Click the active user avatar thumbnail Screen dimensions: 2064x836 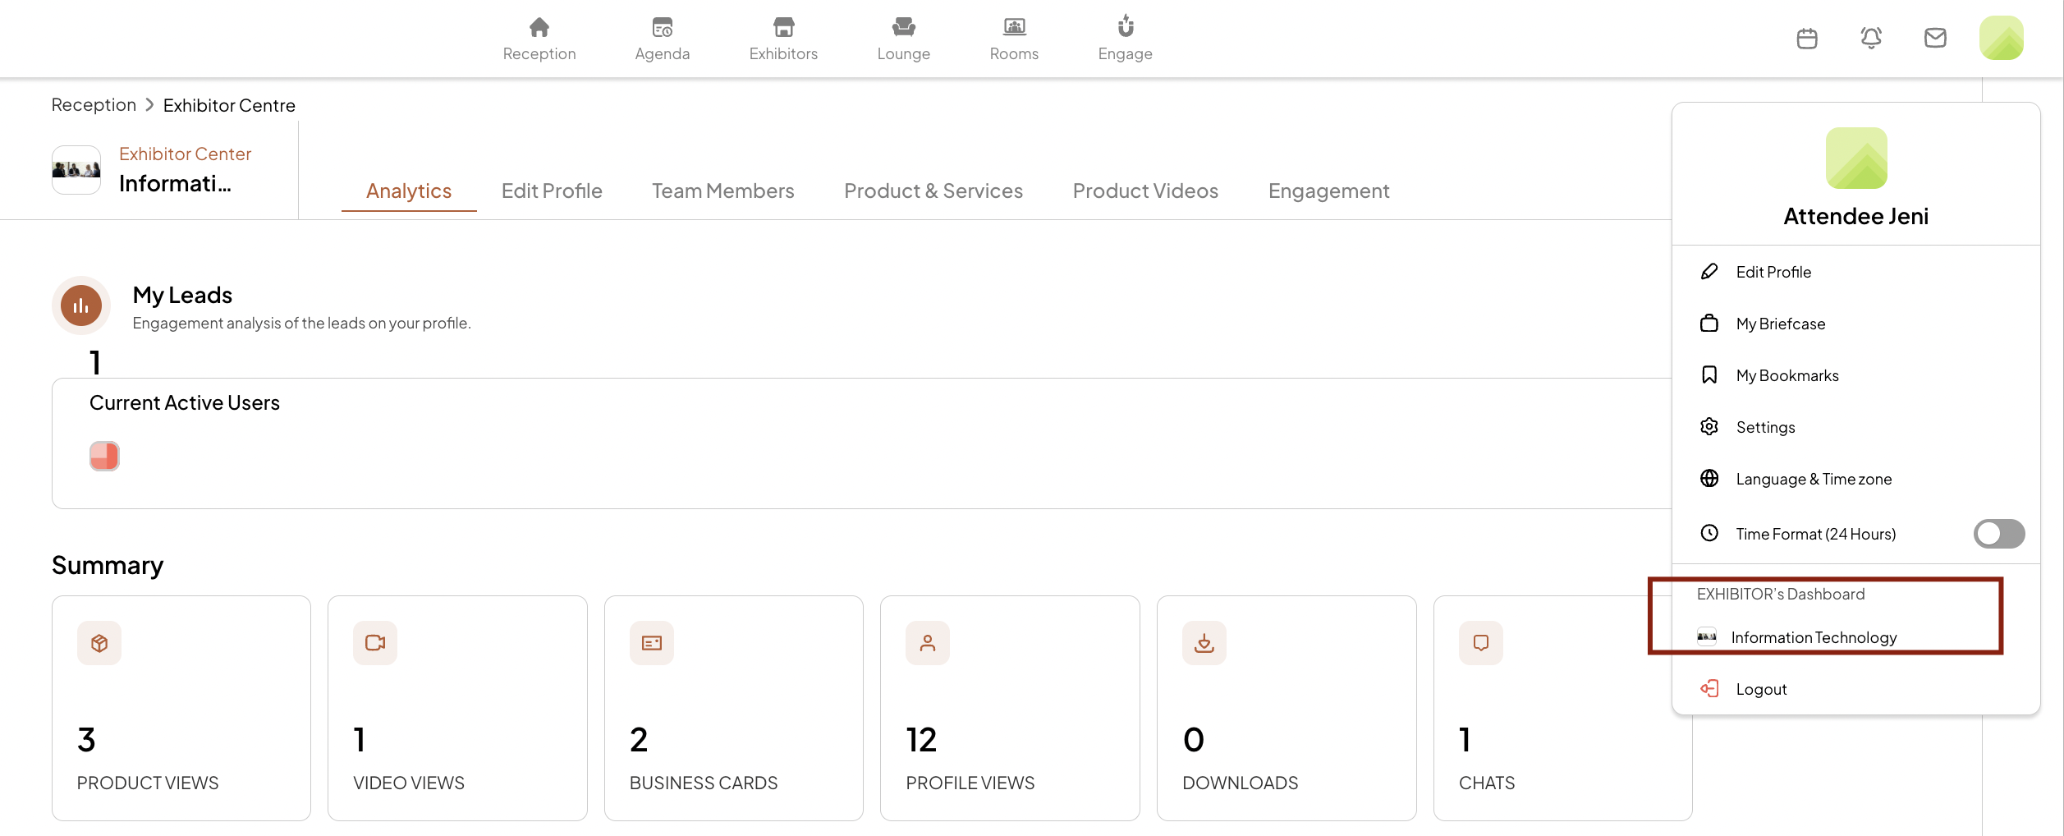point(104,456)
